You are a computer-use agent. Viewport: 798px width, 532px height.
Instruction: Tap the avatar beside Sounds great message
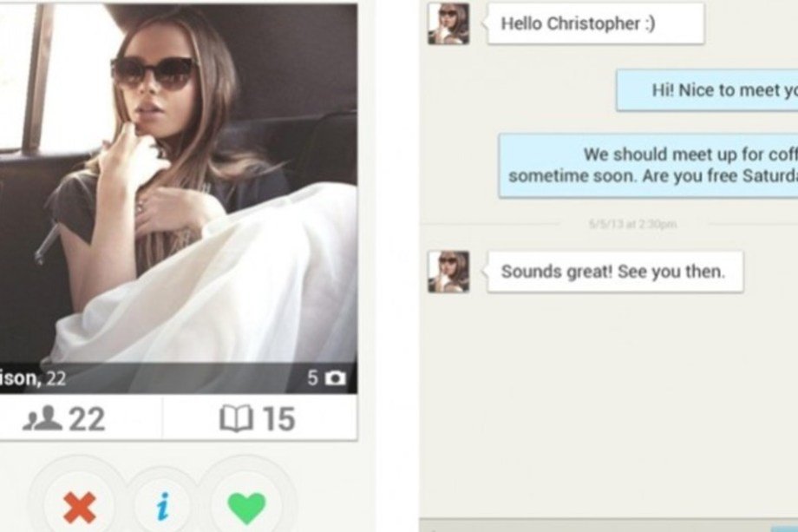point(448,272)
